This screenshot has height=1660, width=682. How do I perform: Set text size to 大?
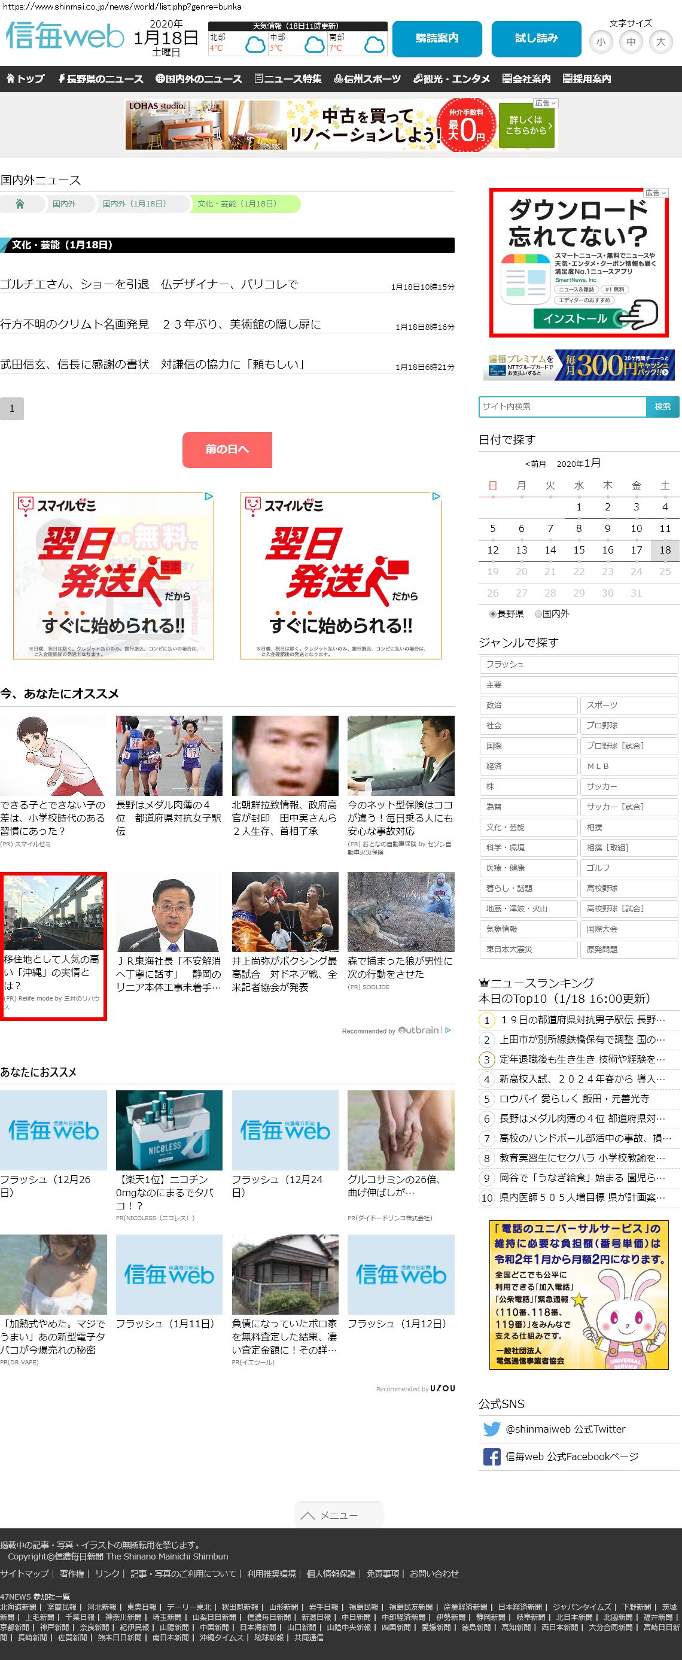click(660, 42)
